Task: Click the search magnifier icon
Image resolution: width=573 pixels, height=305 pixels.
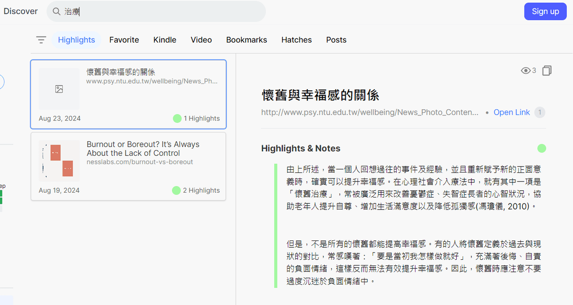Action: tap(56, 12)
